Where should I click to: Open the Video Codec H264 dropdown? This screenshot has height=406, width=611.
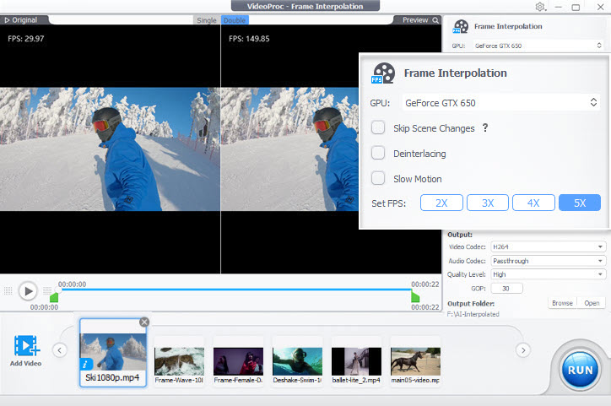(x=548, y=247)
